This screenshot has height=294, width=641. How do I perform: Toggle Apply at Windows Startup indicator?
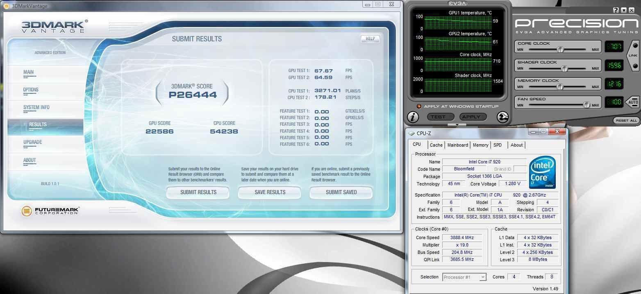coord(419,106)
